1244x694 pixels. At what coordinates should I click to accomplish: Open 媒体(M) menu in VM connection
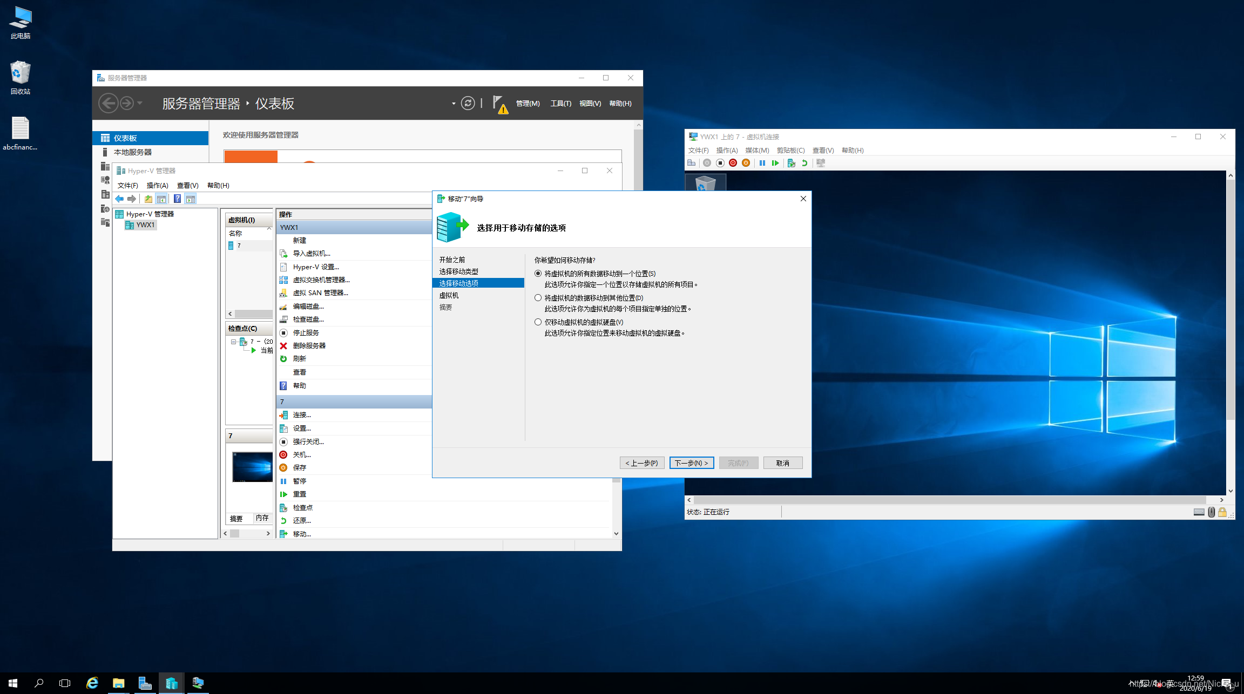point(756,151)
